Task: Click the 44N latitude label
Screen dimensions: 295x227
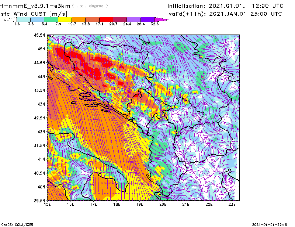Action: tap(41, 76)
